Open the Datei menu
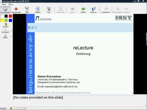Screen dimensions: 147x110 4,4
